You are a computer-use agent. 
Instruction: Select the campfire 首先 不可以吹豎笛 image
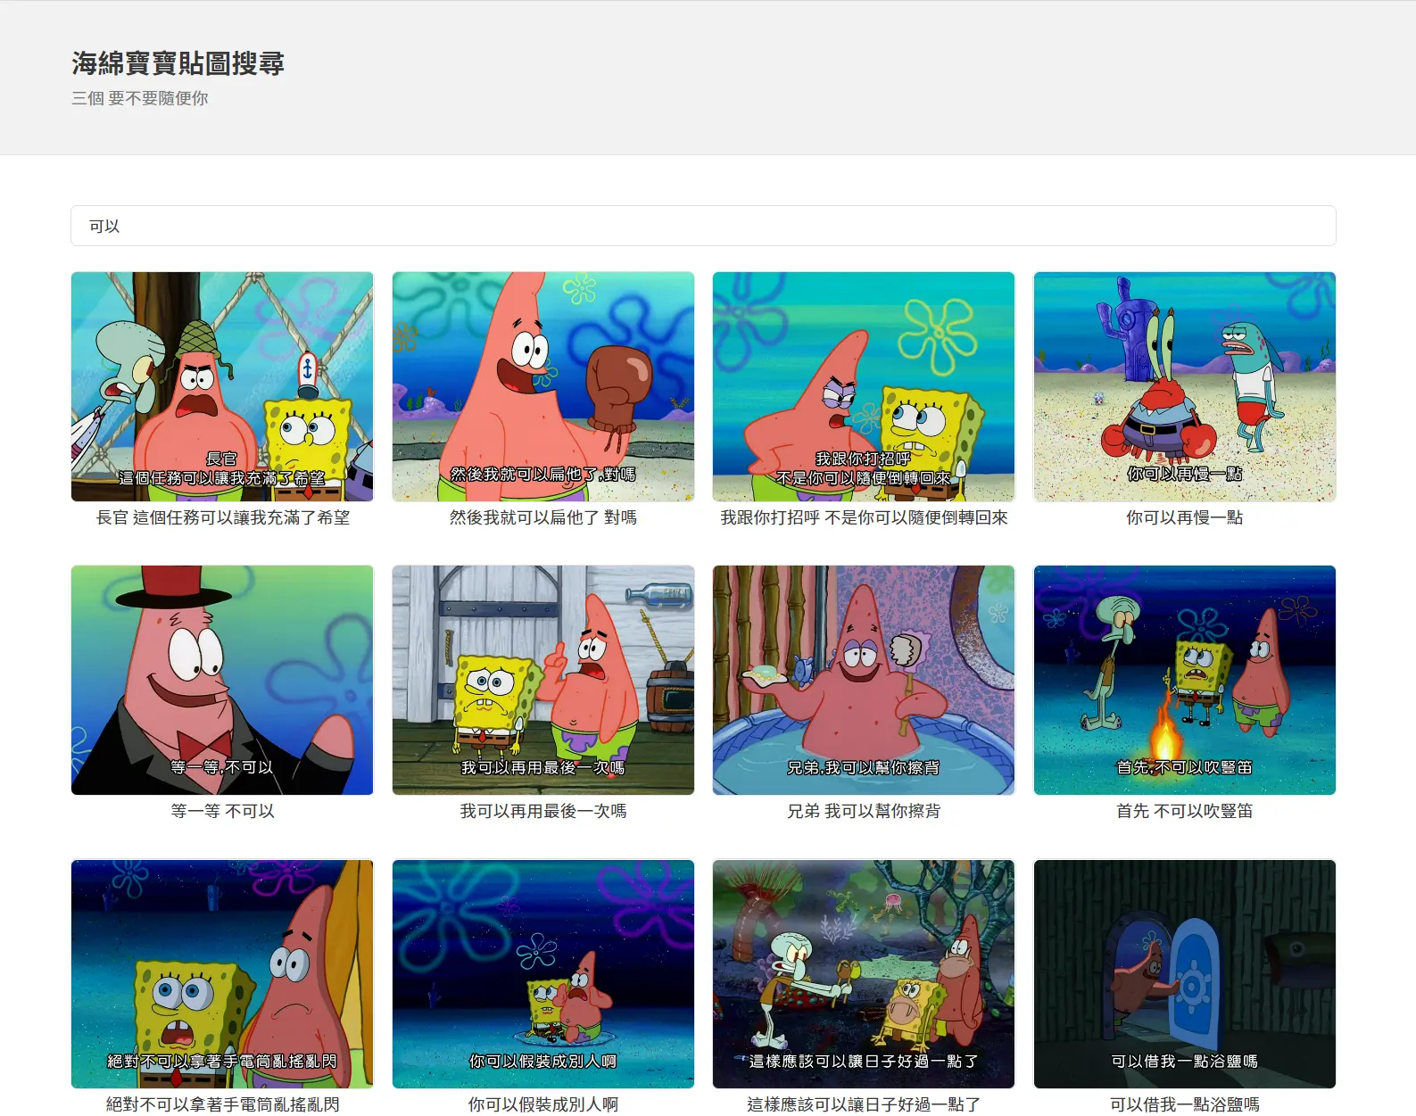tap(1184, 680)
